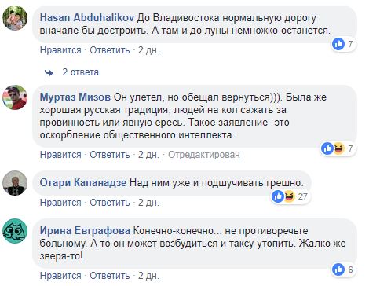Click 'Ответить' under Муртаз Мизов's comment

click(x=110, y=155)
